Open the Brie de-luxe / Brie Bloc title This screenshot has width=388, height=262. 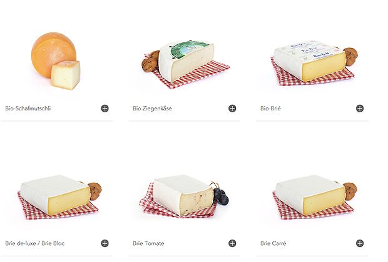point(35,243)
